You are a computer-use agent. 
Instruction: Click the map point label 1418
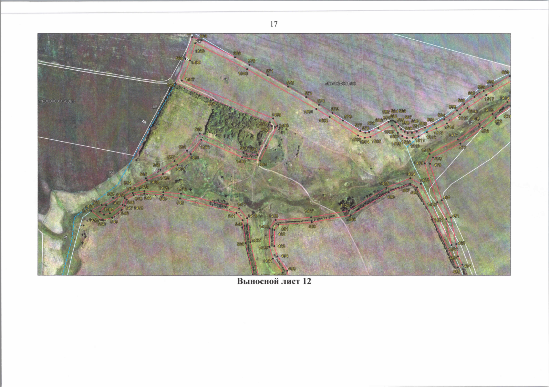pyautogui.click(x=426, y=150)
